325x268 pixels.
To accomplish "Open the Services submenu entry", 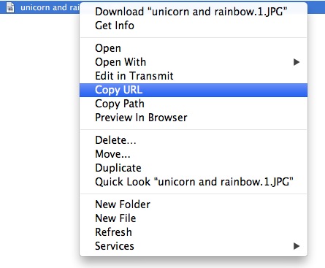I will [194, 246].
